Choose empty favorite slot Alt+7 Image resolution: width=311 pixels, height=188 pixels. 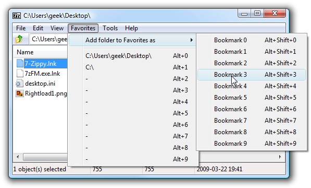pyautogui.click(x=132, y=136)
